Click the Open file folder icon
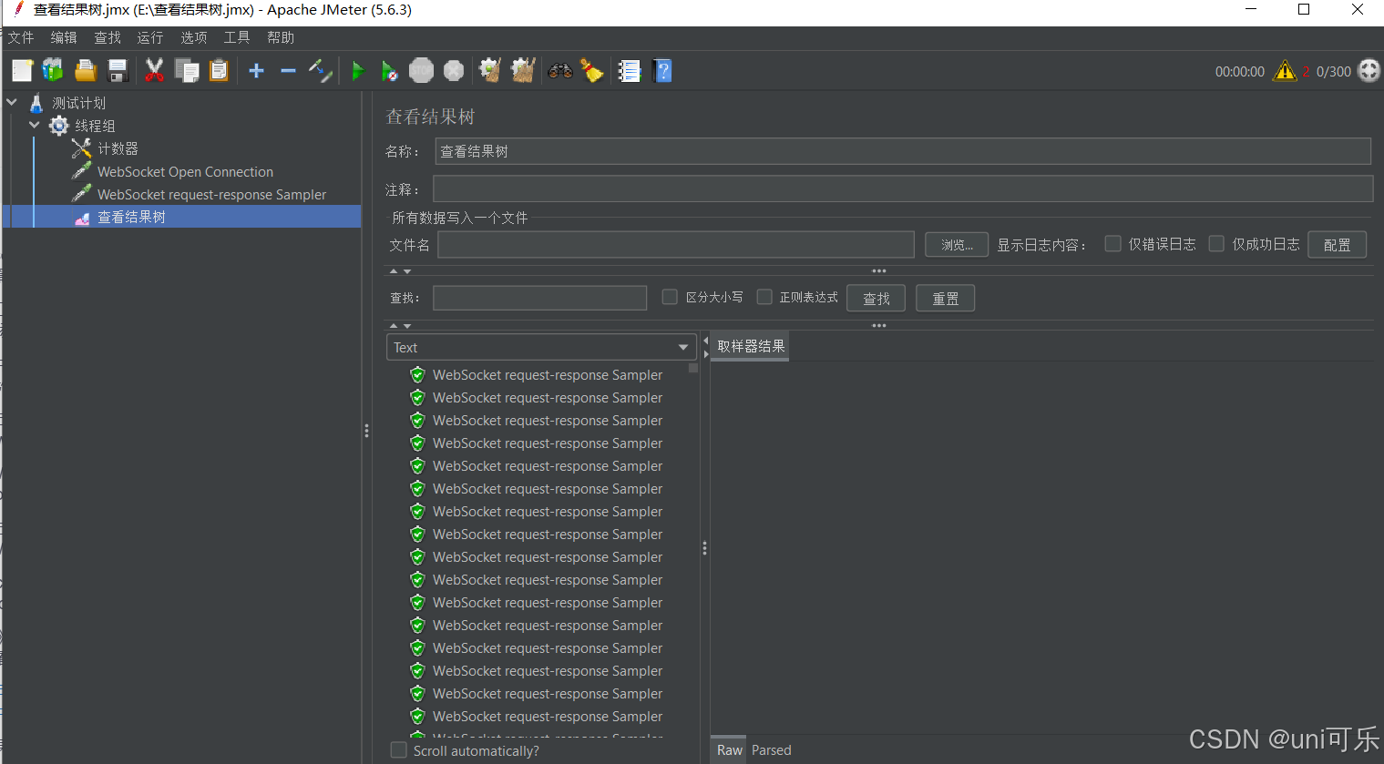Screen dimensions: 1384x764 point(86,71)
